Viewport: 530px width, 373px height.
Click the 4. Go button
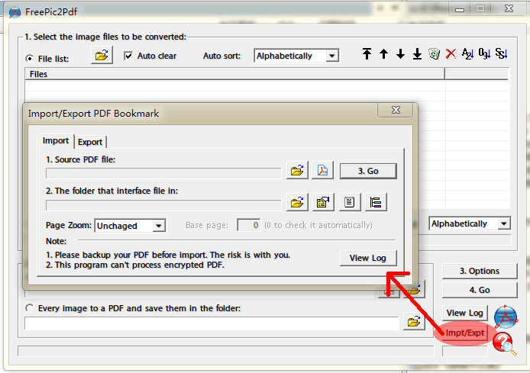480,290
